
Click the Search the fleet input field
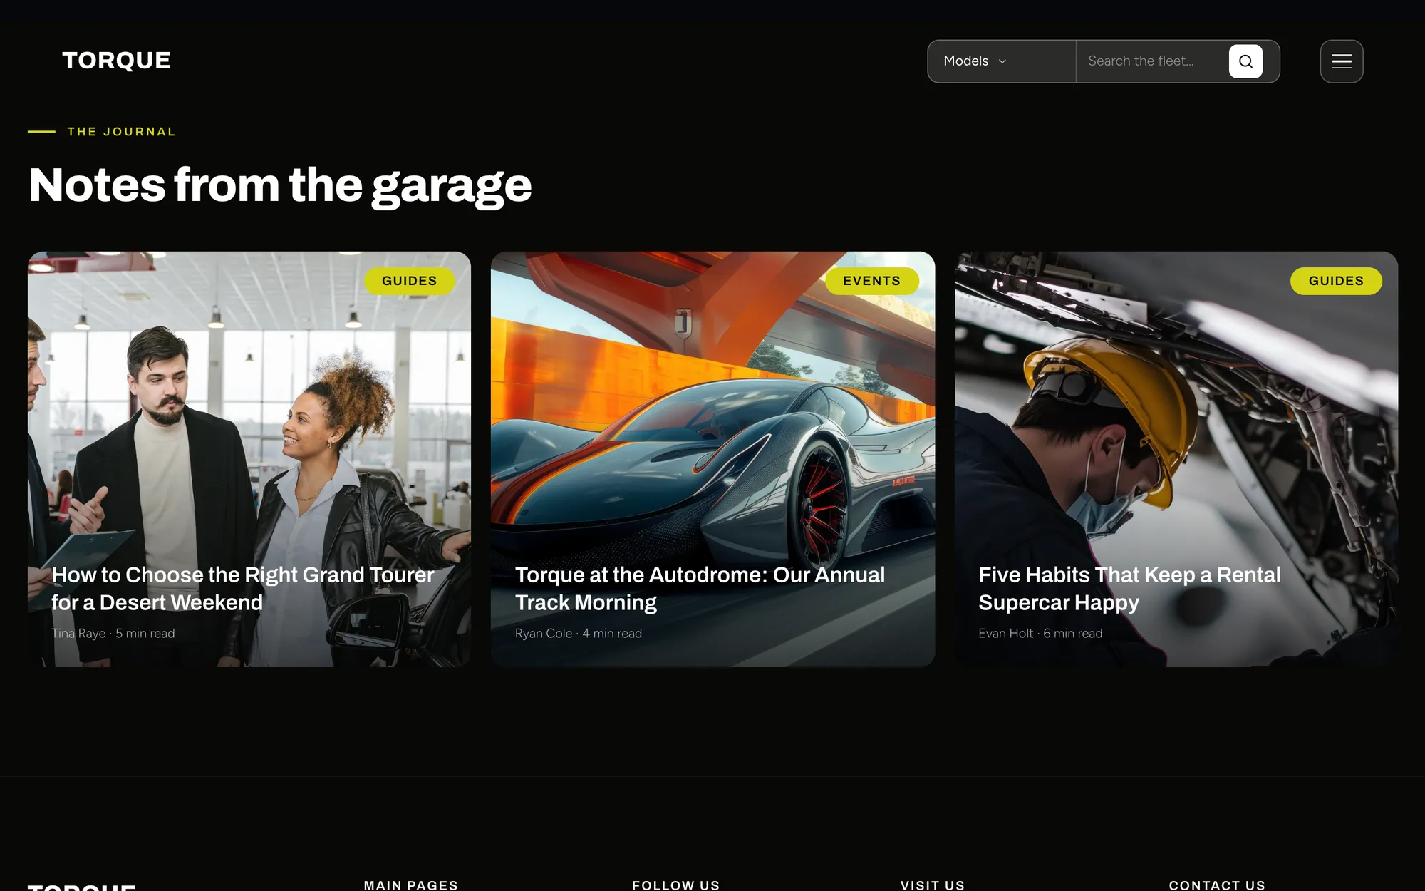(x=1151, y=61)
